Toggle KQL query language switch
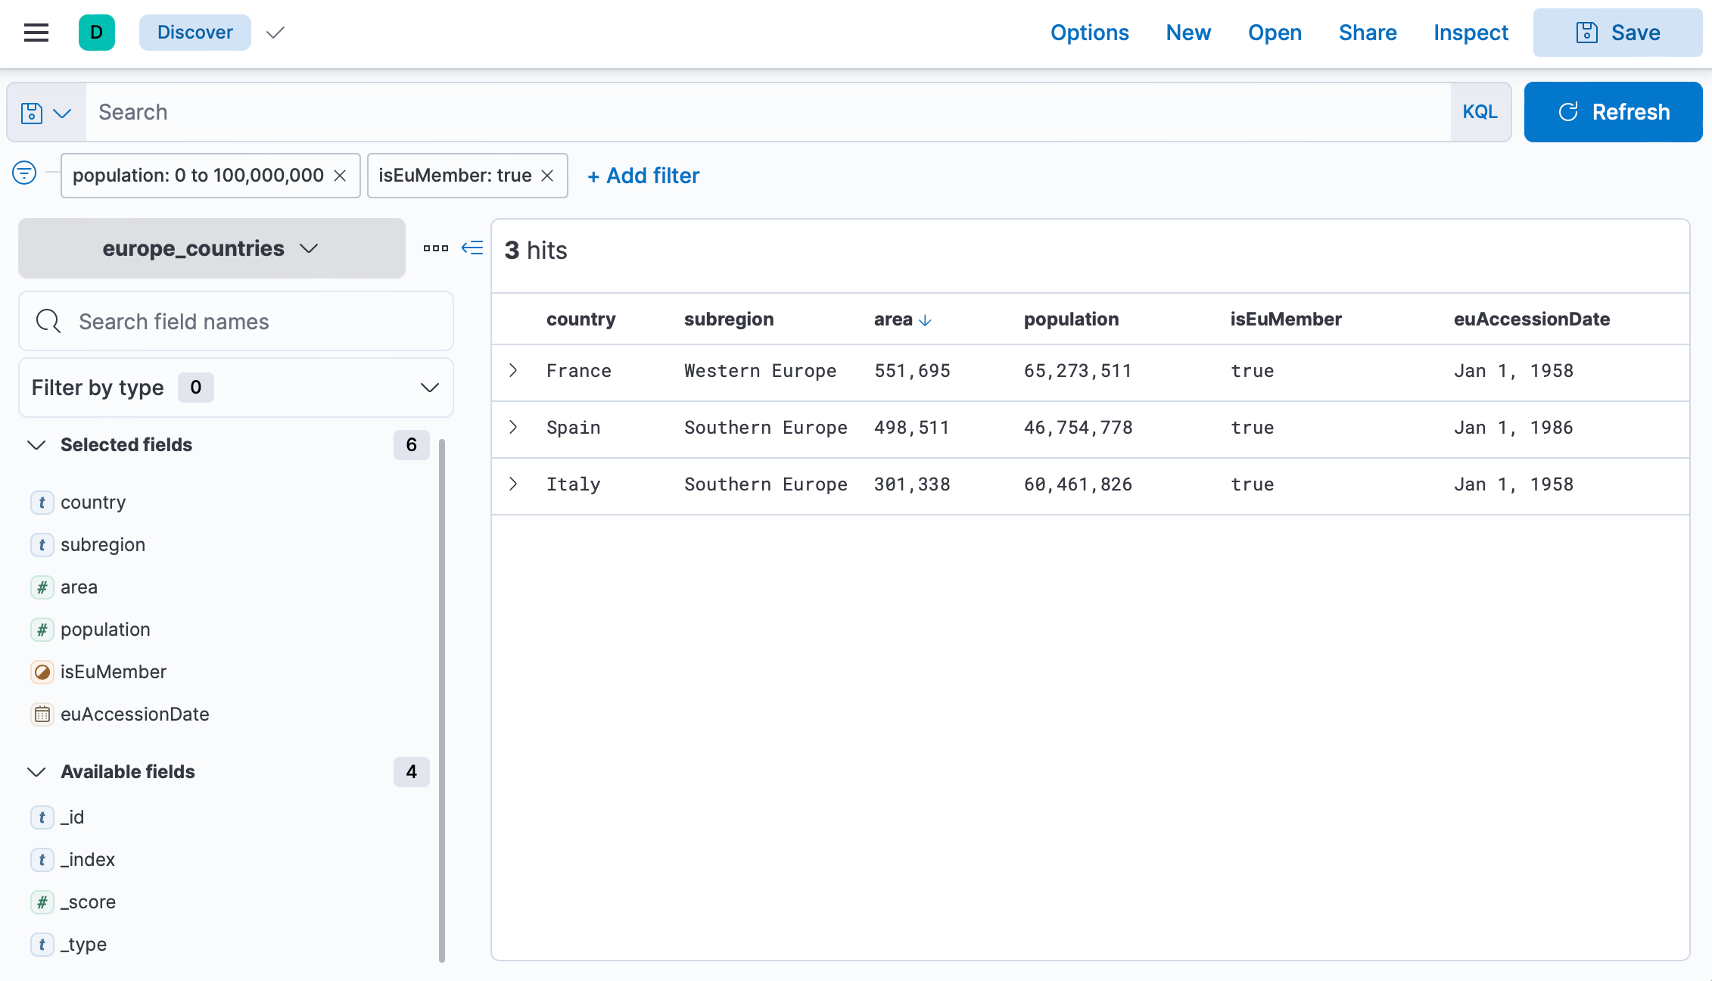1712x981 pixels. tap(1480, 112)
